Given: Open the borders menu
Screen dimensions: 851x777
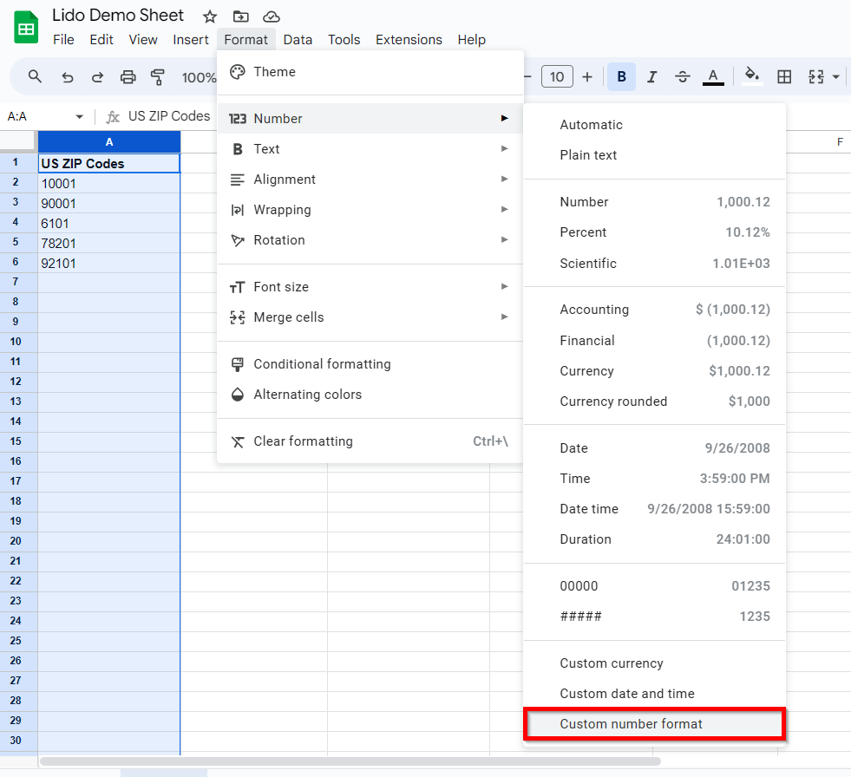Looking at the screenshot, I should coord(784,76).
